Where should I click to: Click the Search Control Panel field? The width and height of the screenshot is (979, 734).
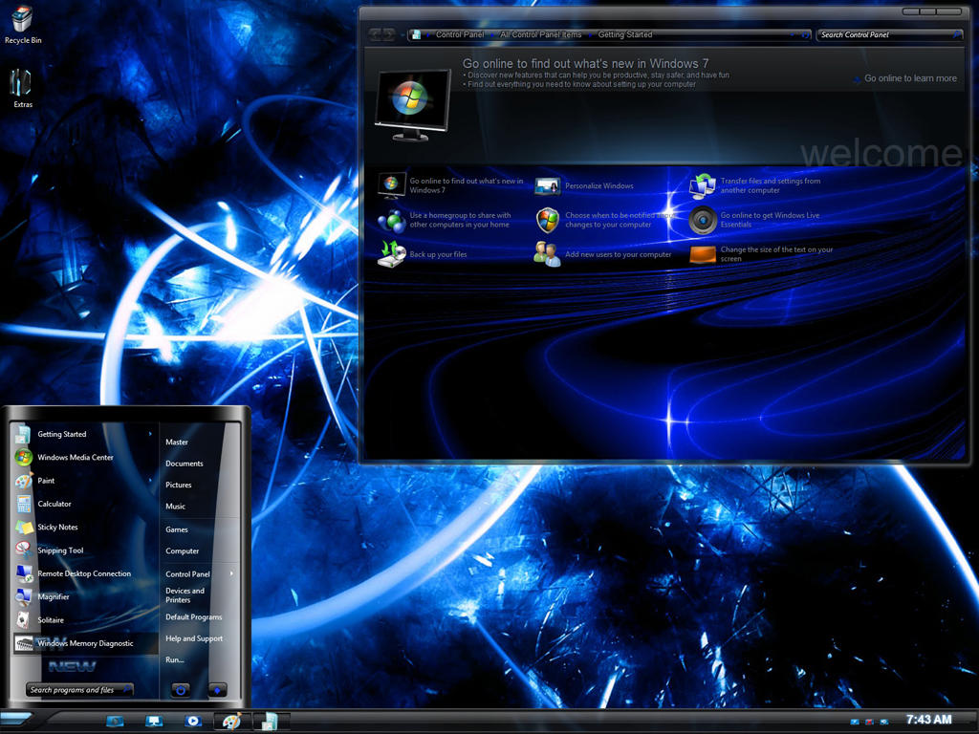[890, 35]
